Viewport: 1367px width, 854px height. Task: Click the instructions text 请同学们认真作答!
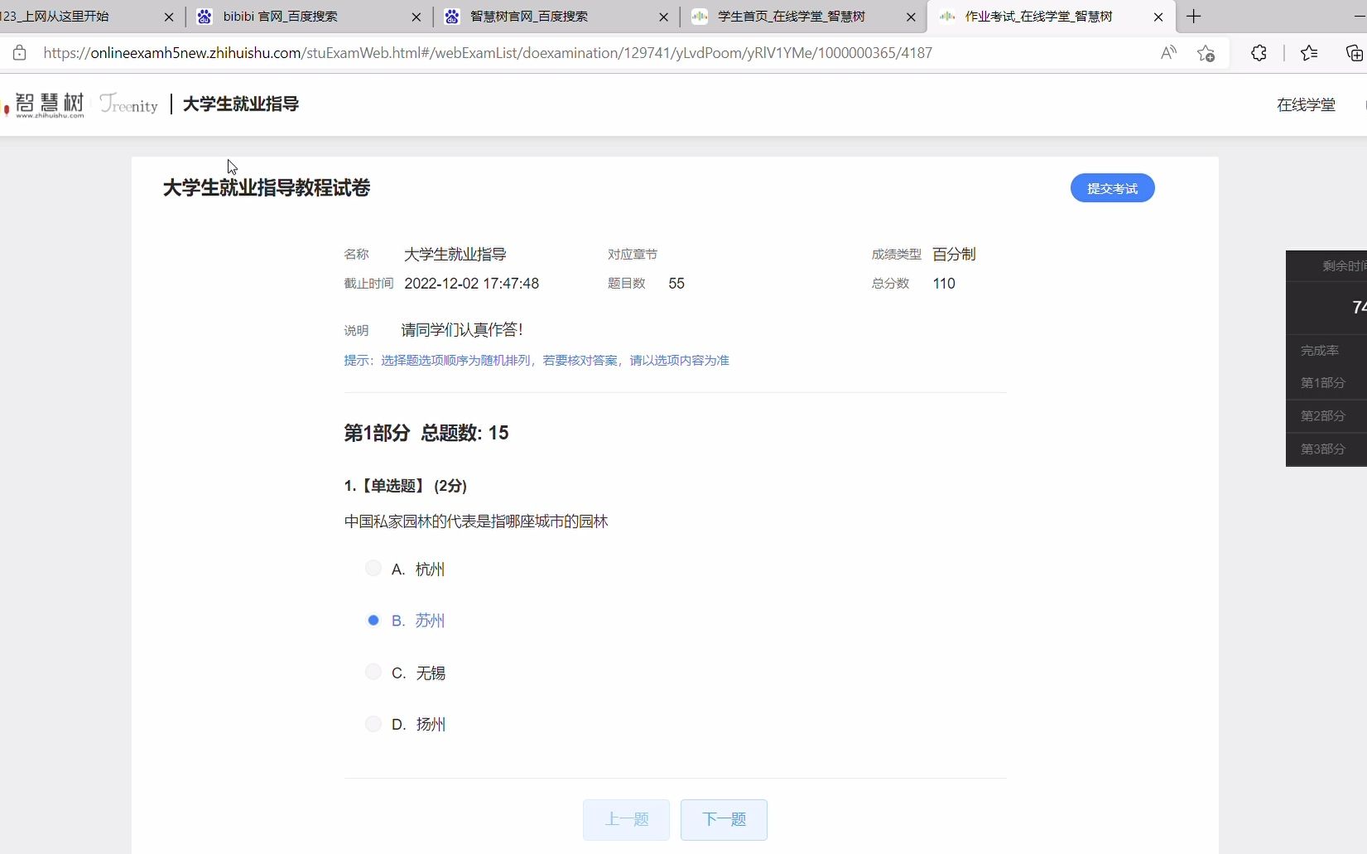coord(462,330)
